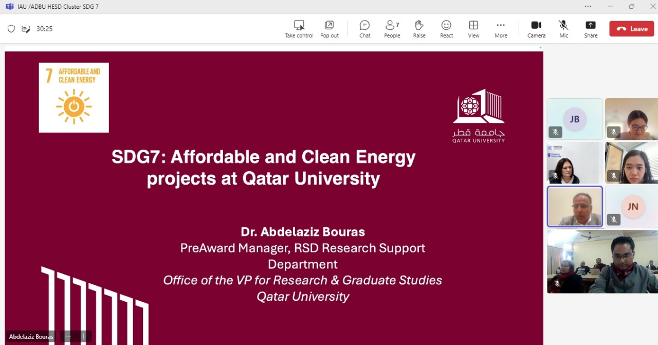The width and height of the screenshot is (658, 345).
Task: Leave the meeting
Action: (632, 29)
